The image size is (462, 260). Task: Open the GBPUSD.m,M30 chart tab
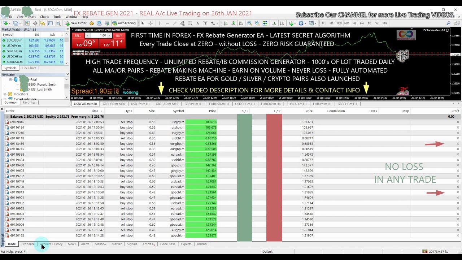[114, 104]
